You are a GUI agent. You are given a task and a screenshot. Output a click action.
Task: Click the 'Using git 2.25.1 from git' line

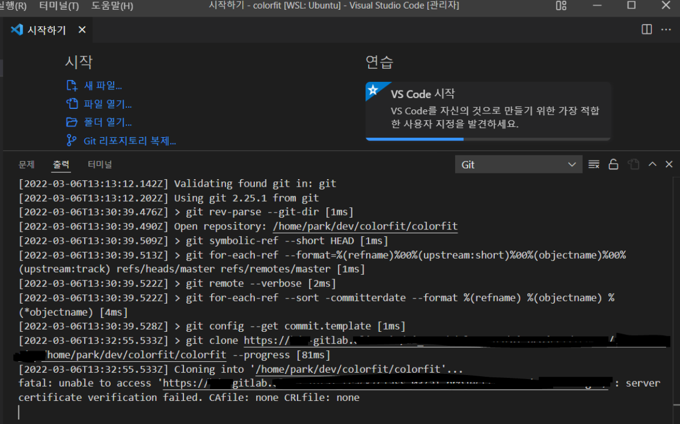[168, 198]
